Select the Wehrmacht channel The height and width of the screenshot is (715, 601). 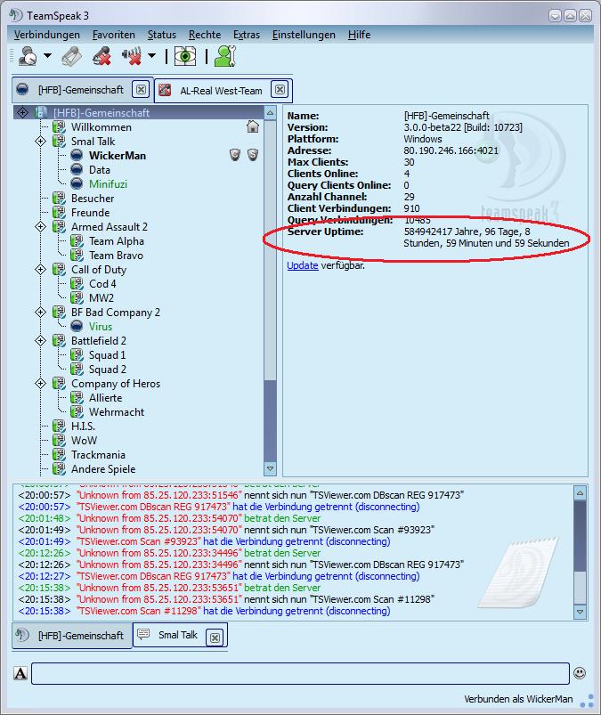[117, 411]
